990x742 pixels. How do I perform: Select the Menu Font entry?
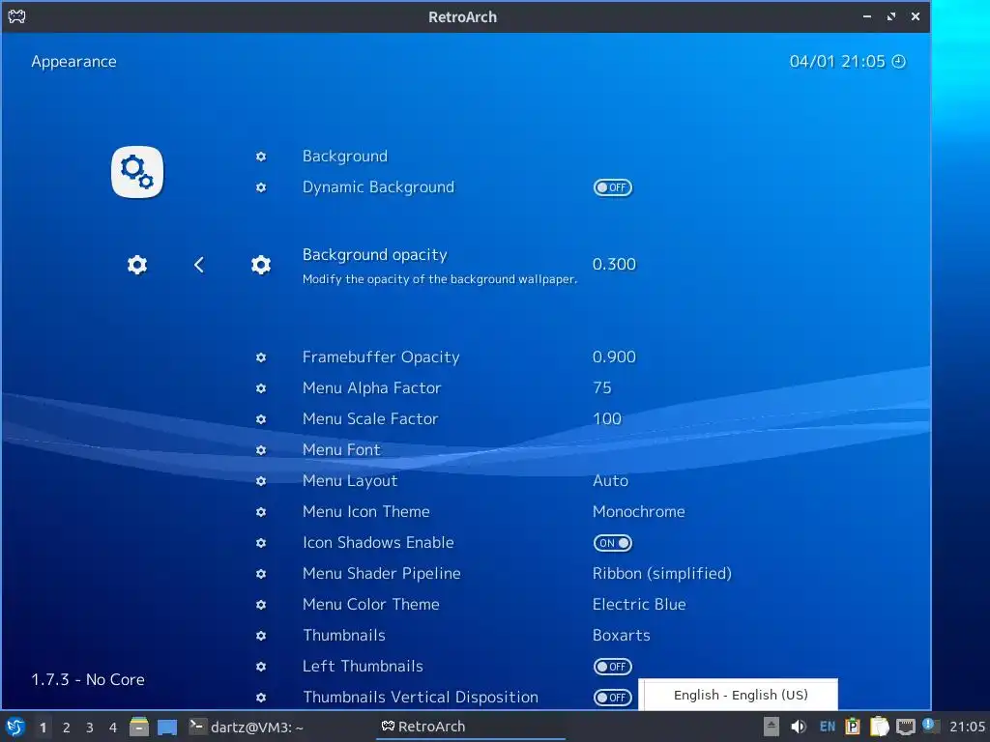[x=341, y=450]
